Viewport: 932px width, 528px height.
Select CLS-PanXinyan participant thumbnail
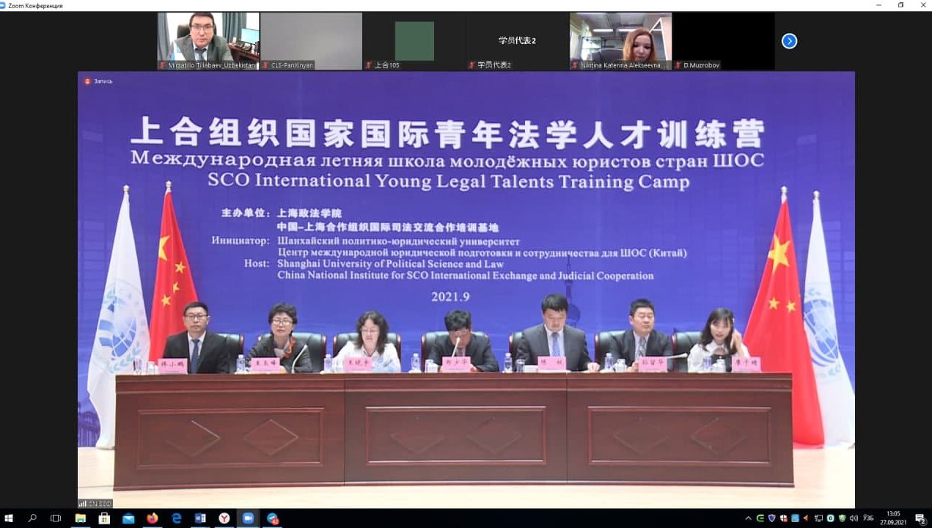[x=311, y=41]
